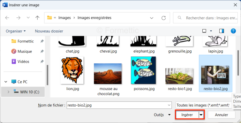Open the Formettic pinned folder

coord(26,41)
